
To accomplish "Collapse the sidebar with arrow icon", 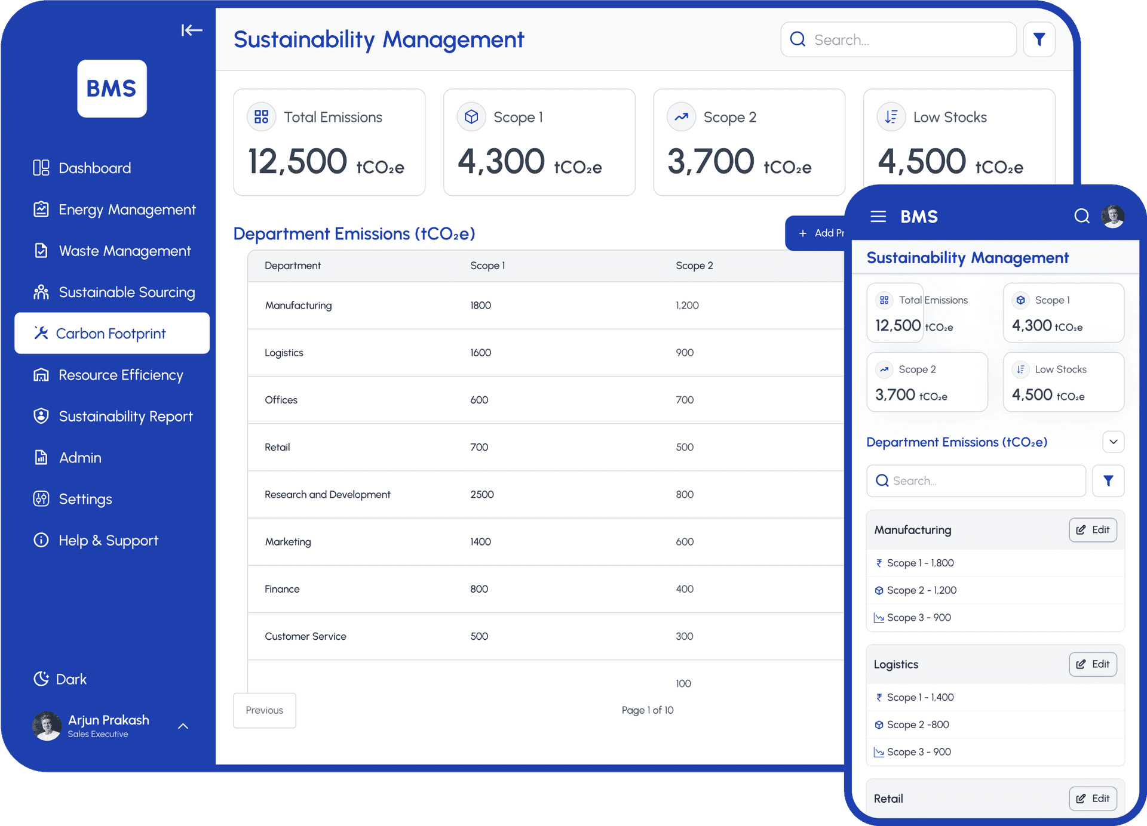I will coord(192,30).
